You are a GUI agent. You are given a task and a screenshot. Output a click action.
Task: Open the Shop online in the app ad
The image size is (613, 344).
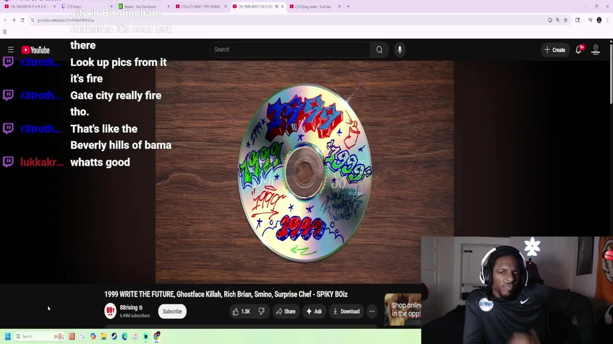[x=403, y=310]
